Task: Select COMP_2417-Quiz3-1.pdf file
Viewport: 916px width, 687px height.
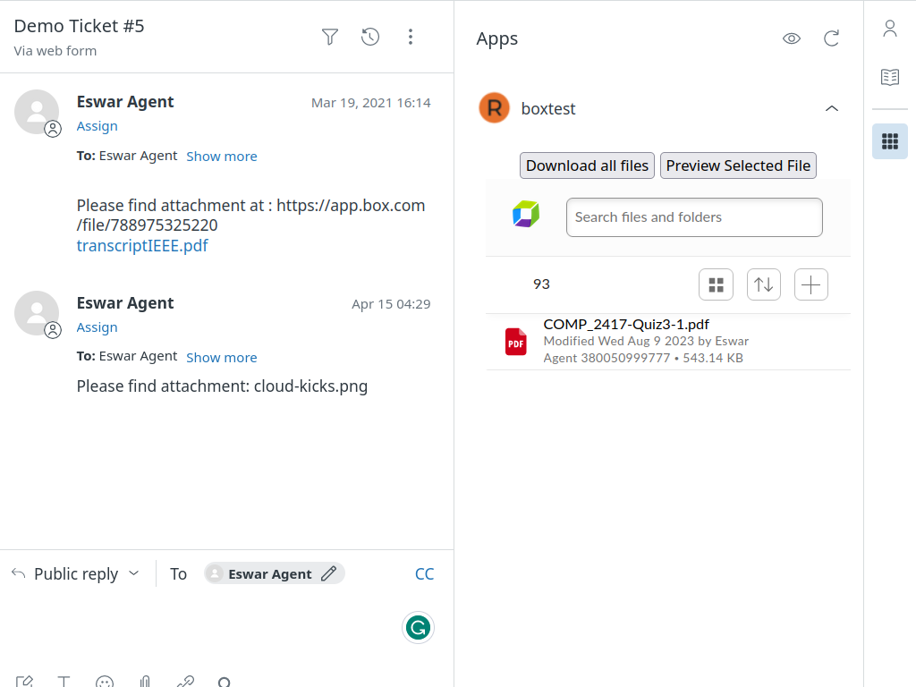Action: pyautogui.click(x=626, y=325)
